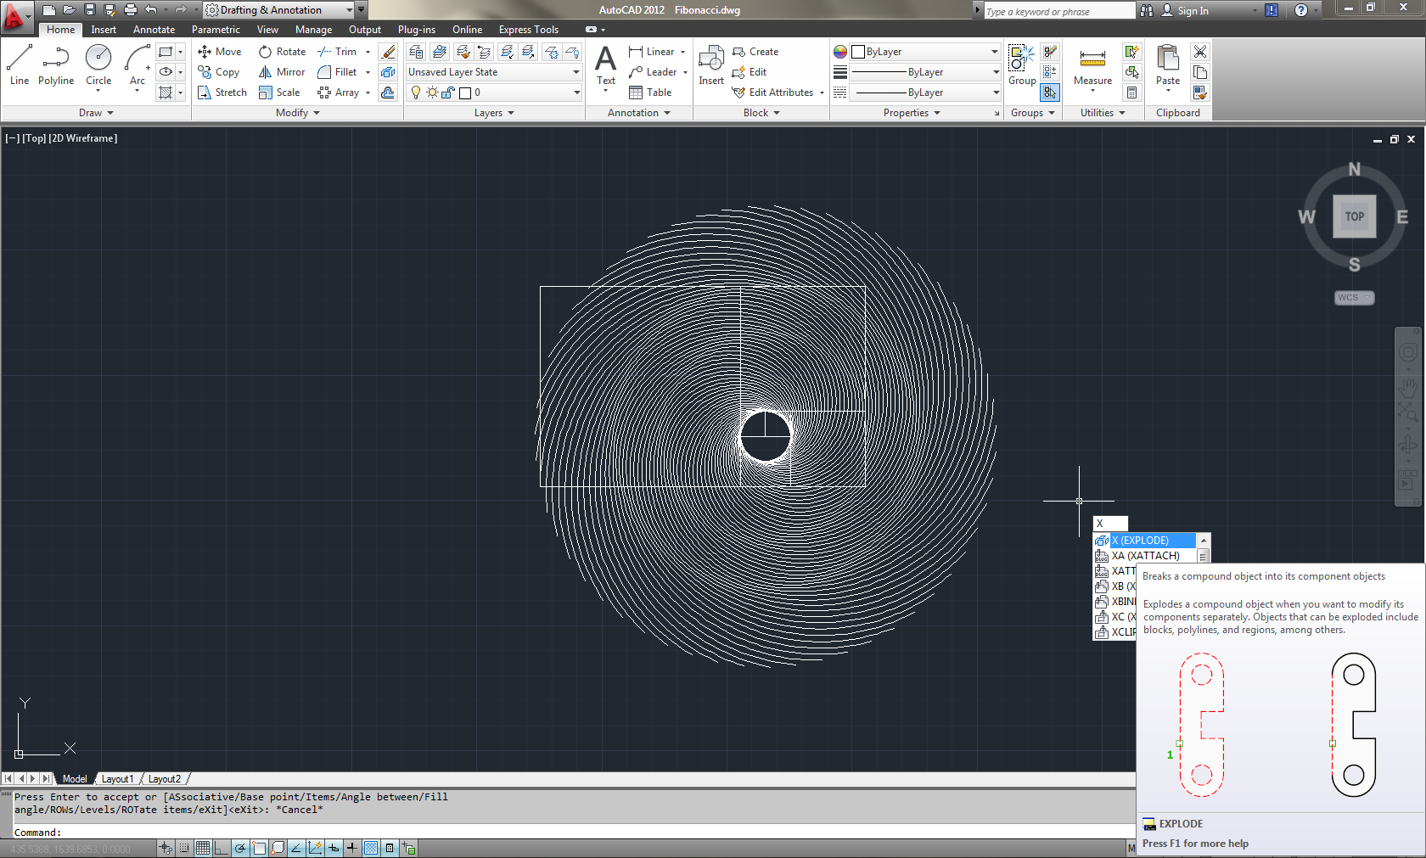Open the ByLayer color dropdown
Viewport: 1426px width, 858px height.
tap(925, 52)
